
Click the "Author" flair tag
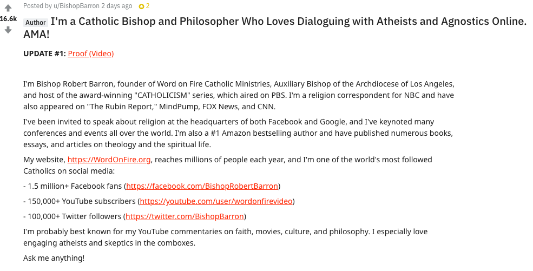pyautogui.click(x=36, y=23)
